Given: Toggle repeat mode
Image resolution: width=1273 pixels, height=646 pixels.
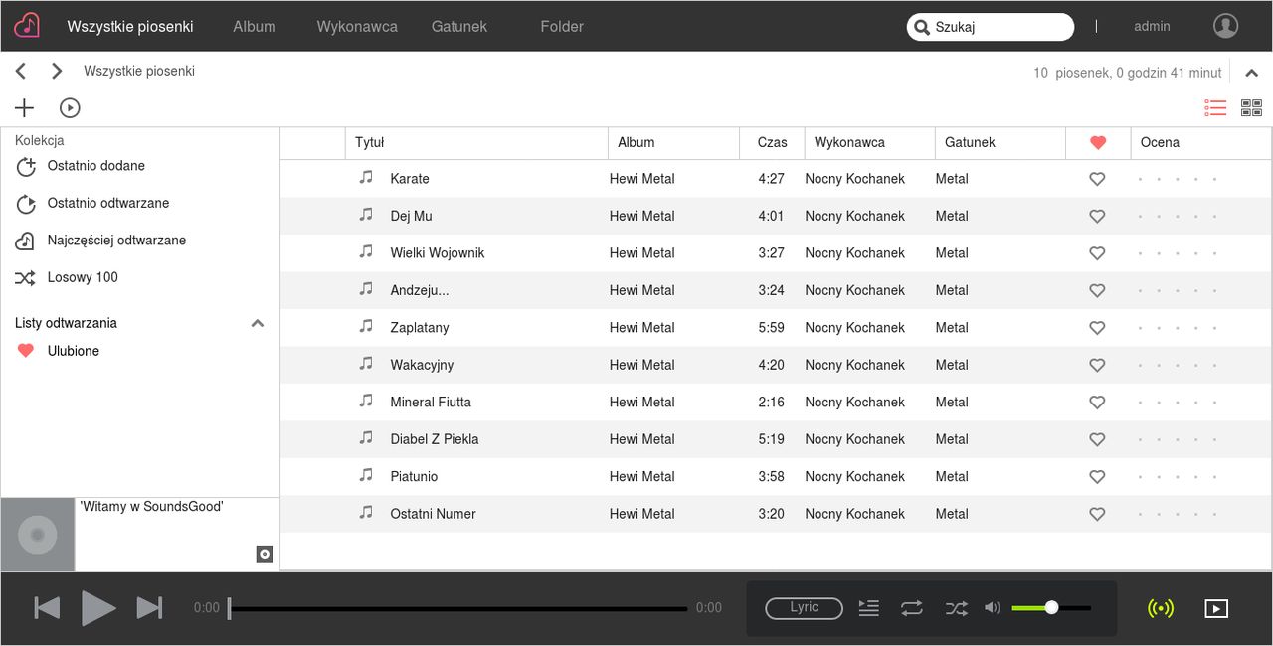Looking at the screenshot, I should (912, 608).
